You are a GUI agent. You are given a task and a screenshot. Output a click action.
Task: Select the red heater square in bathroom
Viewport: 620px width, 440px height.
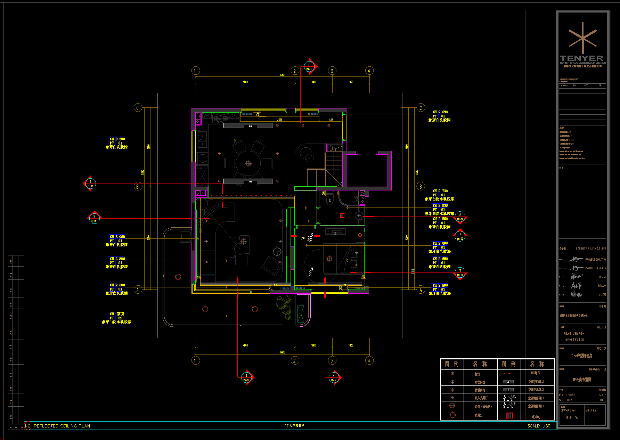(342, 216)
